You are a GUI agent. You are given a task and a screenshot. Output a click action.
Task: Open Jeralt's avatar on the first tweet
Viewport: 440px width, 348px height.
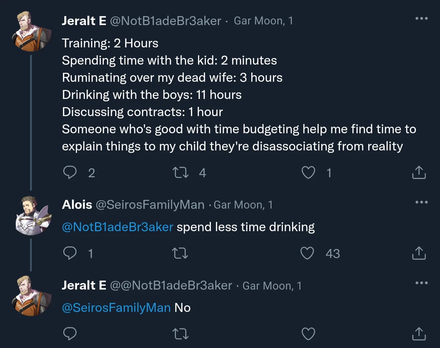[x=33, y=32]
